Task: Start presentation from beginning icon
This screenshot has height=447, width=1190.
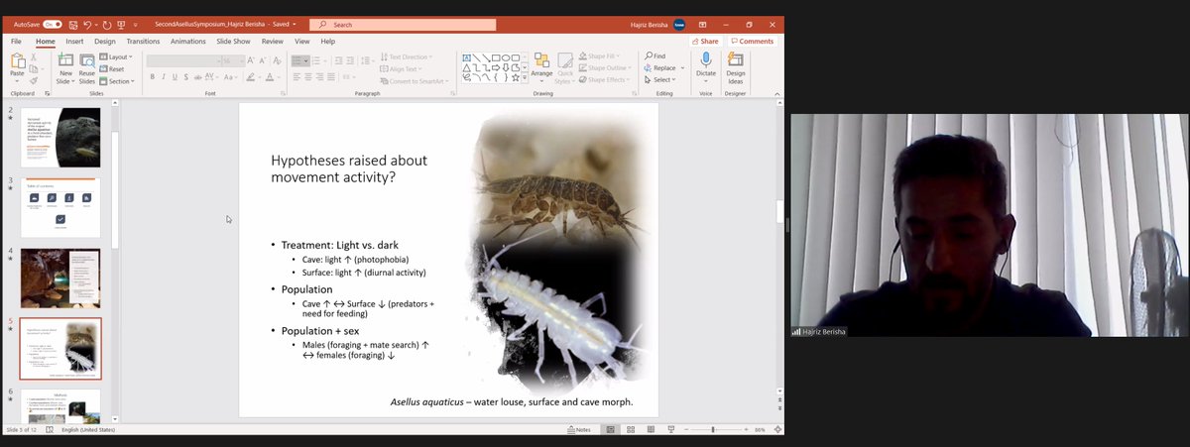Action: (x=123, y=24)
